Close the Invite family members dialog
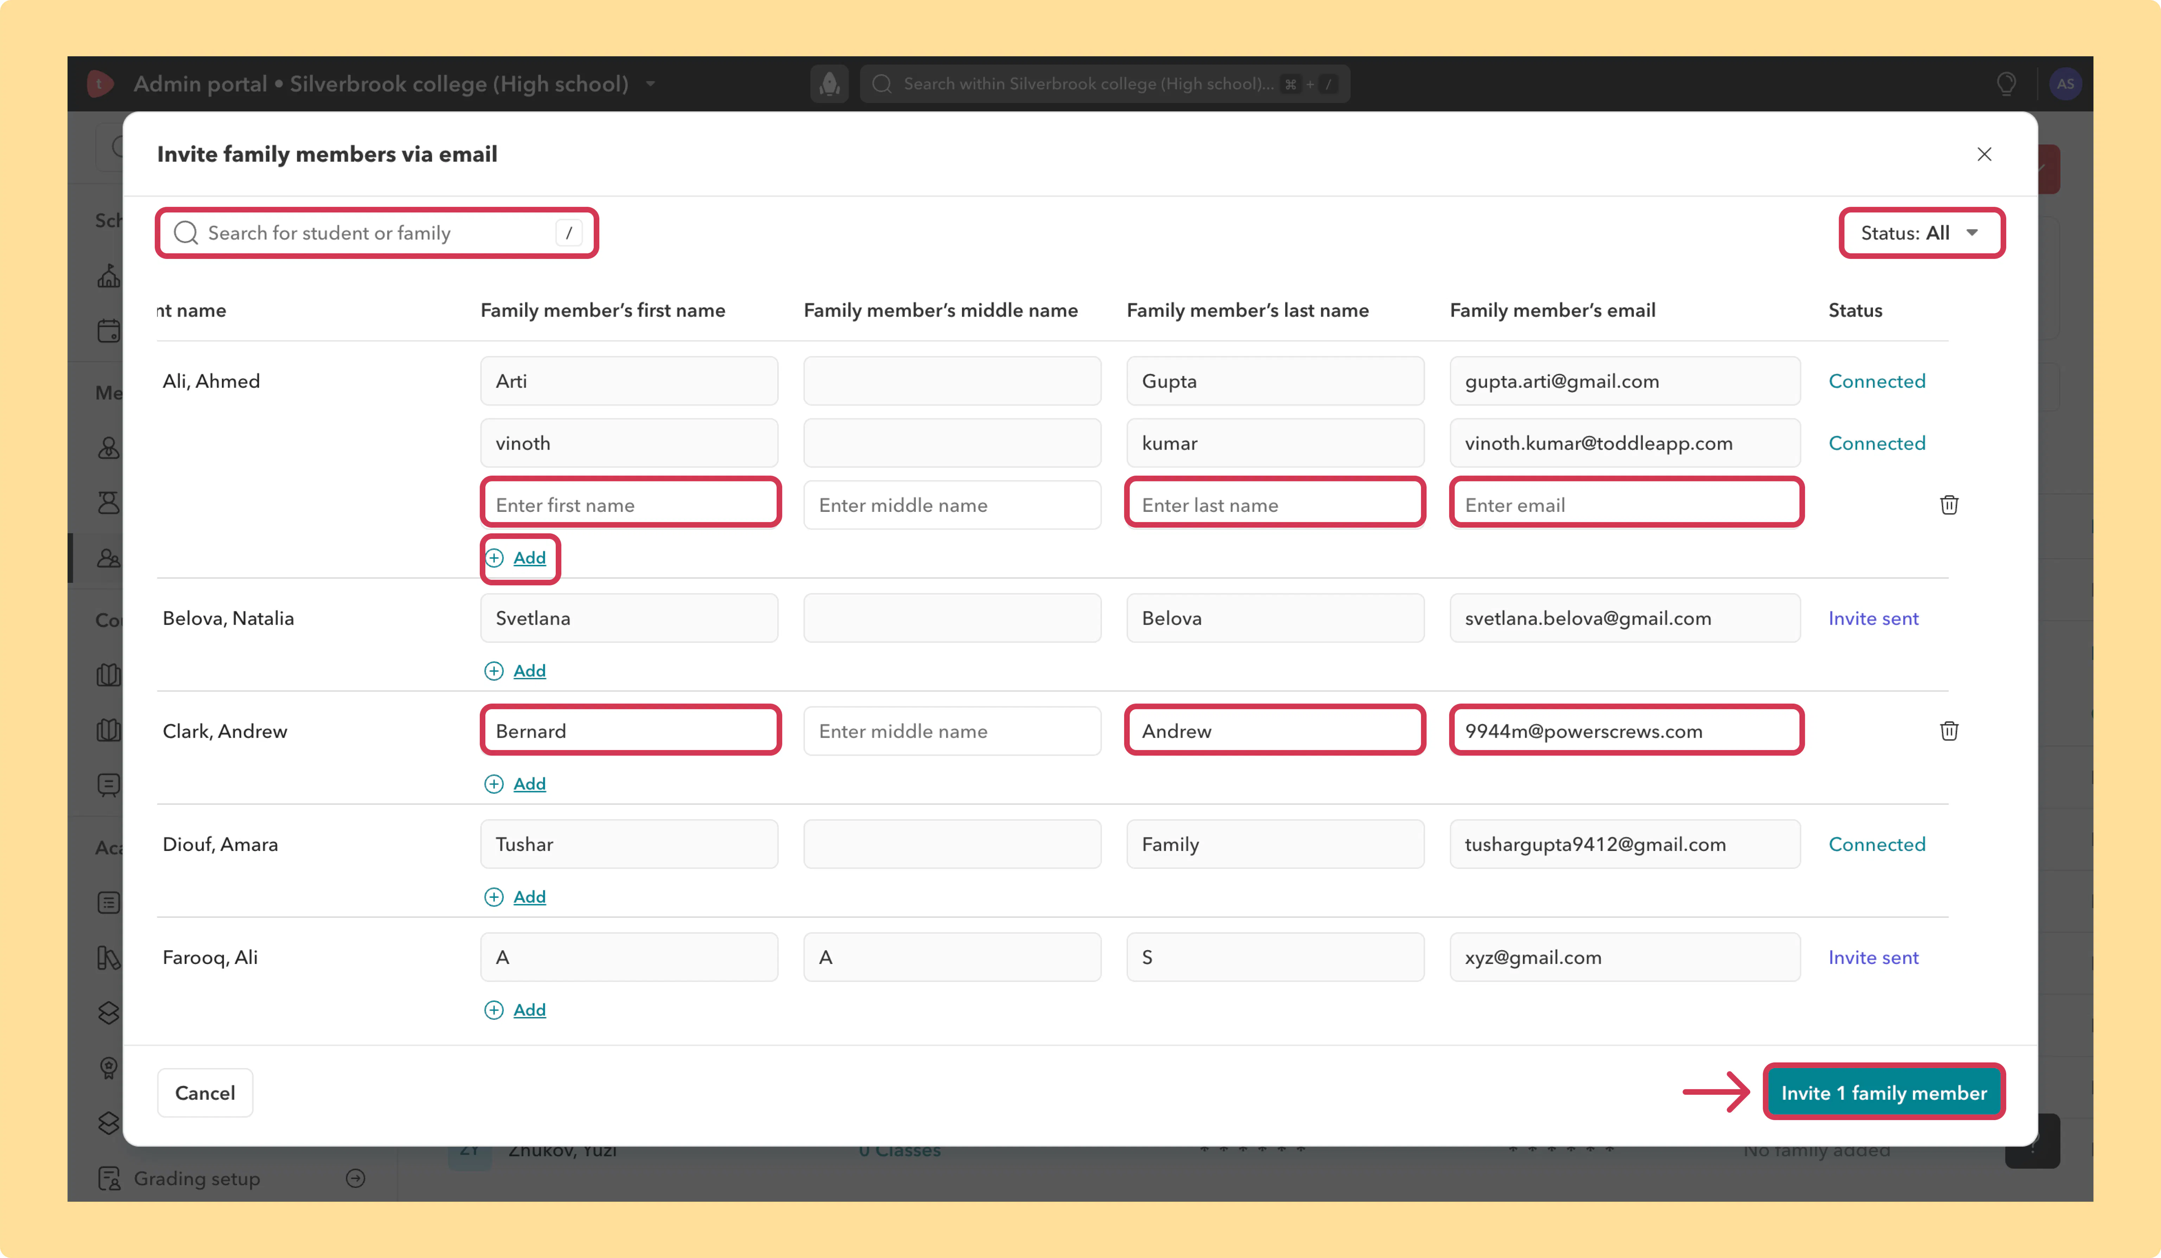2161x1258 pixels. (1984, 154)
